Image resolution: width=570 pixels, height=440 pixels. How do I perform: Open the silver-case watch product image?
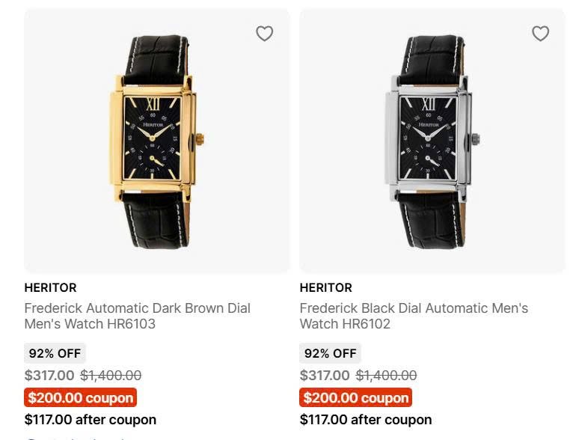[x=431, y=141]
